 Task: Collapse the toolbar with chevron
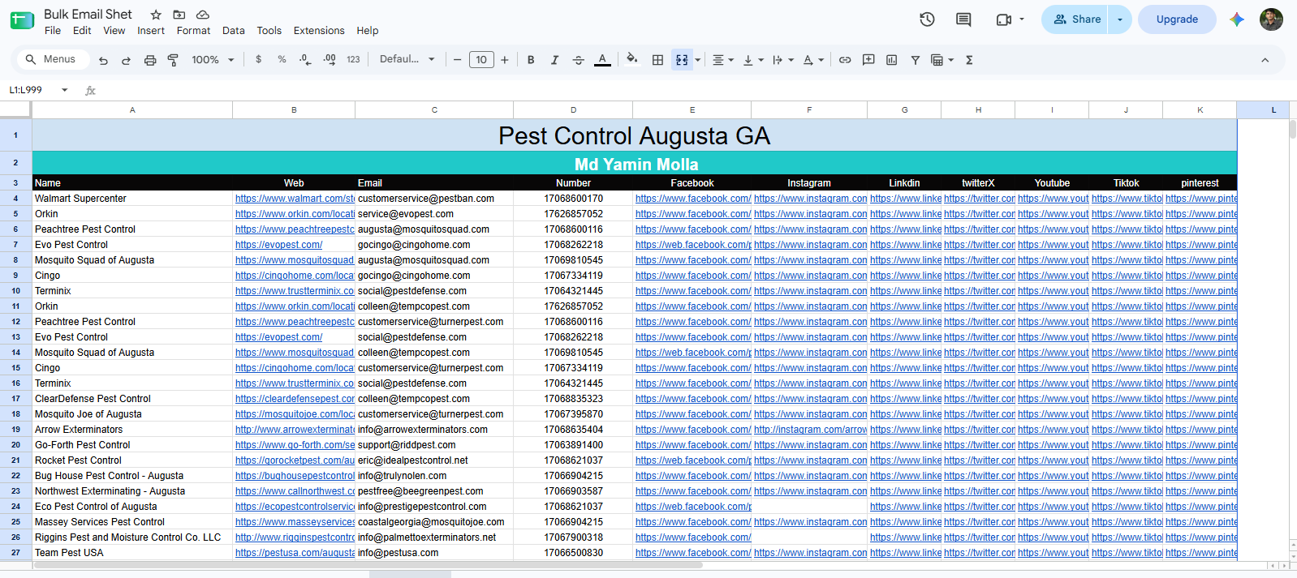pyautogui.click(x=1265, y=60)
